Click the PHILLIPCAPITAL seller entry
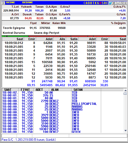The height and width of the screenshot is (143, 128). tap(84, 104)
